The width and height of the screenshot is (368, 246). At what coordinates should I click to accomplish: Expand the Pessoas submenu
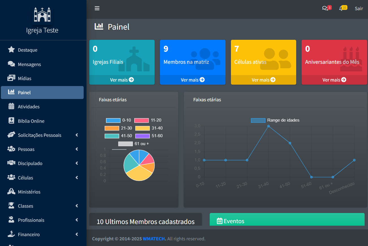[77, 149]
